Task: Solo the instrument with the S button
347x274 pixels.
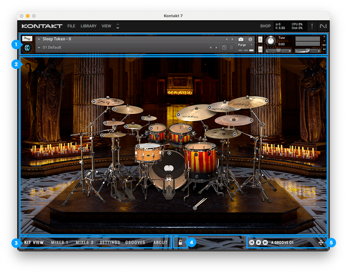Action: tap(260, 40)
